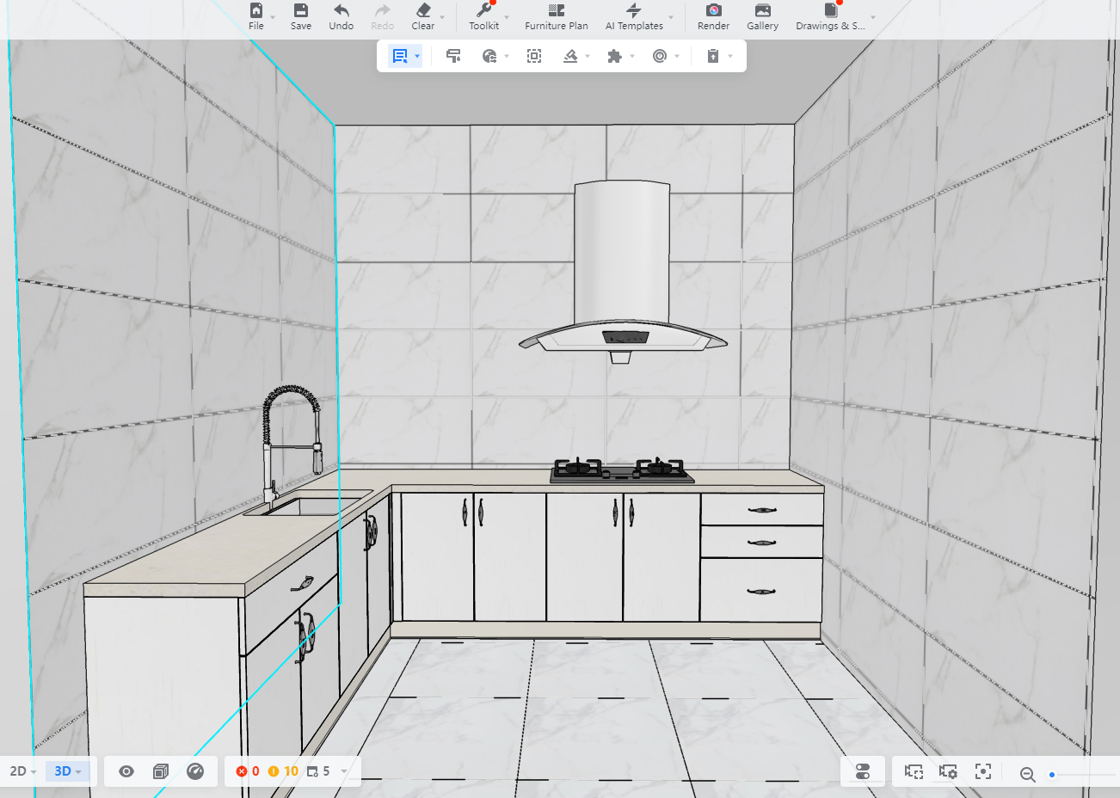Expand the AI Templates dropdown arrow
Viewport: 1120px width, 798px height.
[671, 17]
